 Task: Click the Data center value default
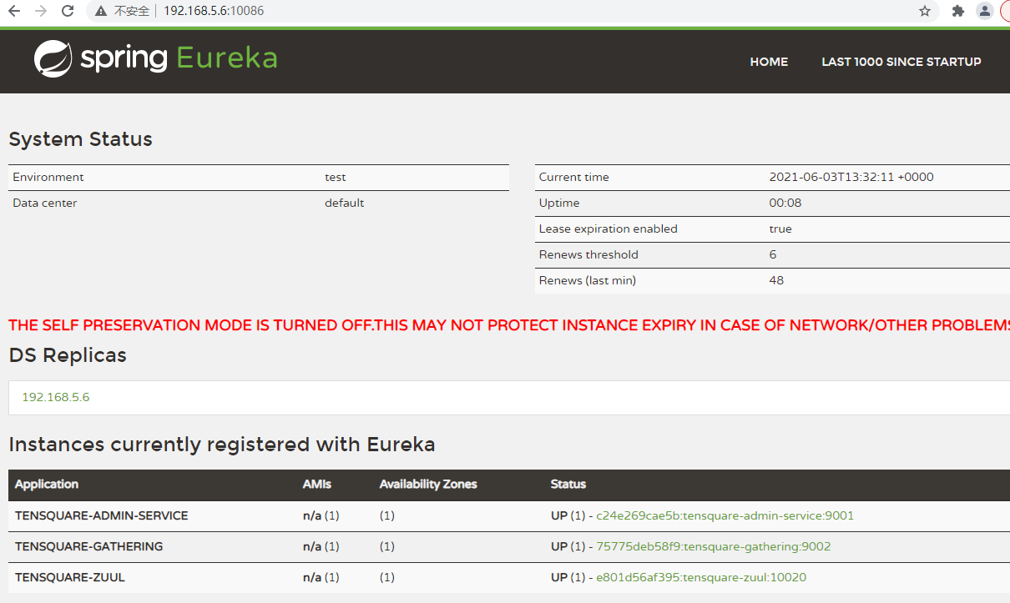coord(345,203)
